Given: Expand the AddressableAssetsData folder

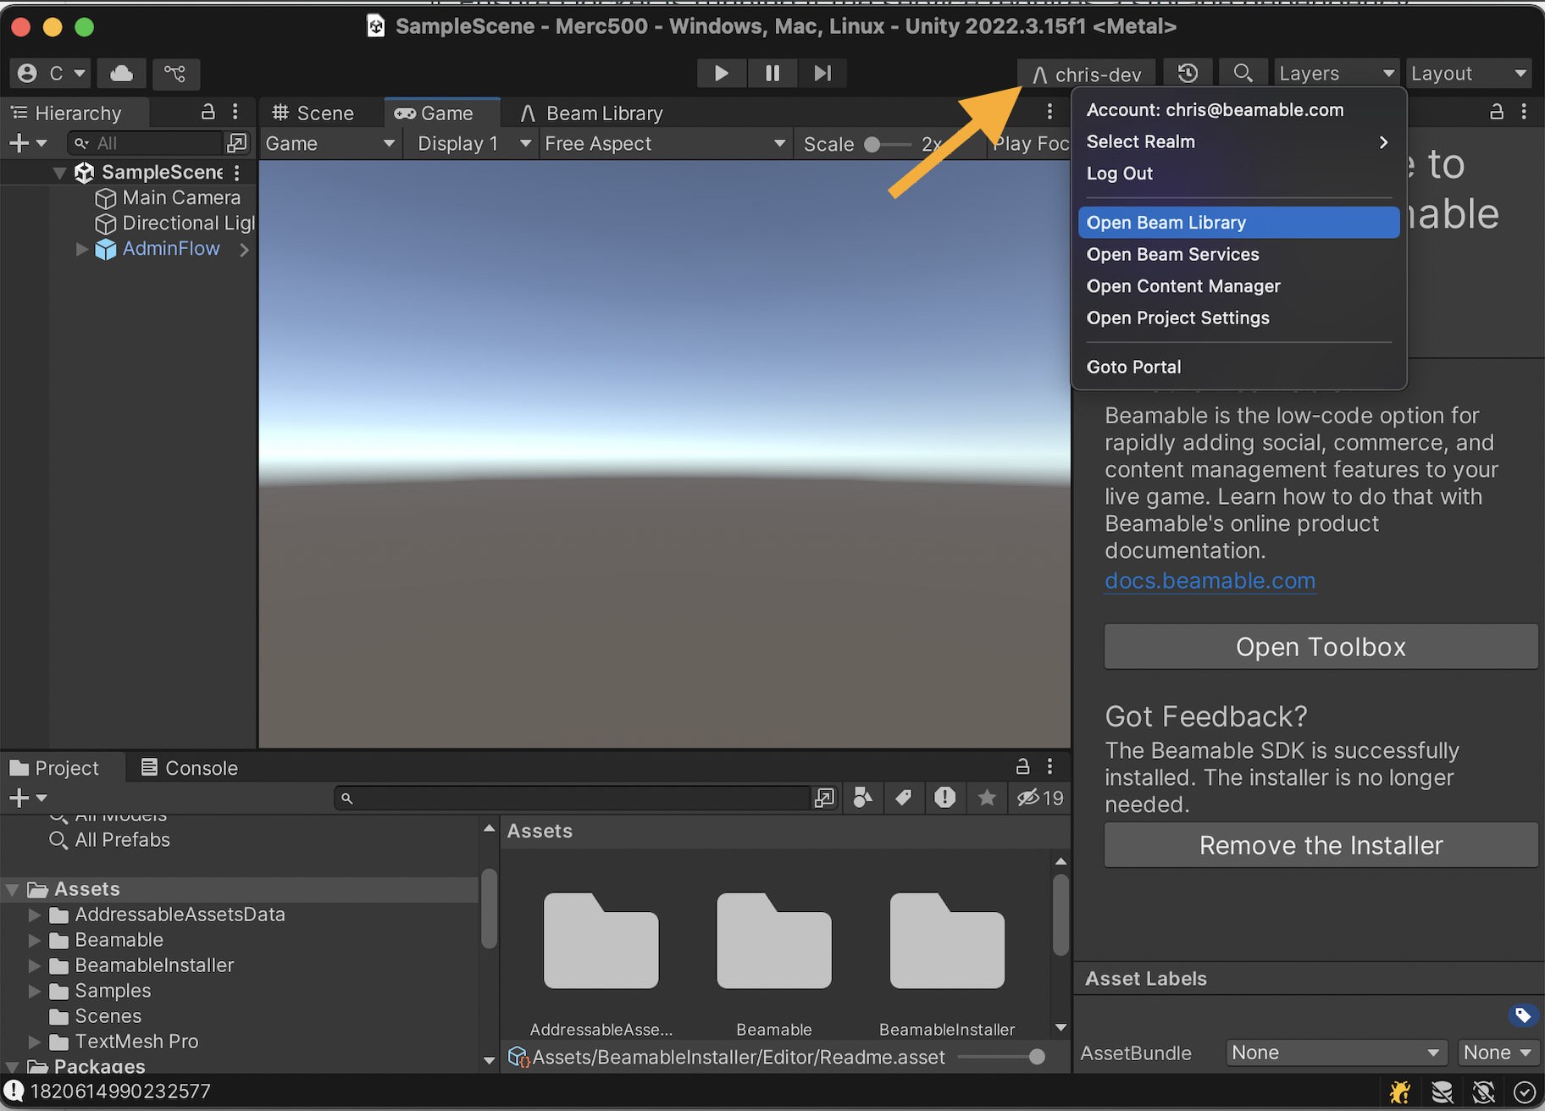Looking at the screenshot, I should pos(35,915).
